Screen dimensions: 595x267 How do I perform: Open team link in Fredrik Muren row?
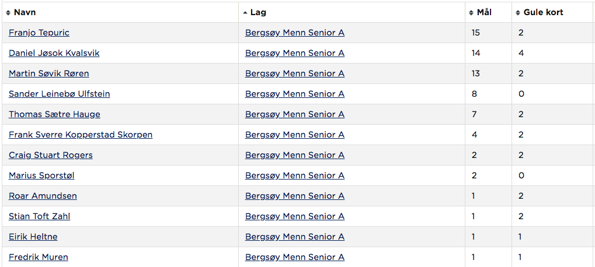295,258
